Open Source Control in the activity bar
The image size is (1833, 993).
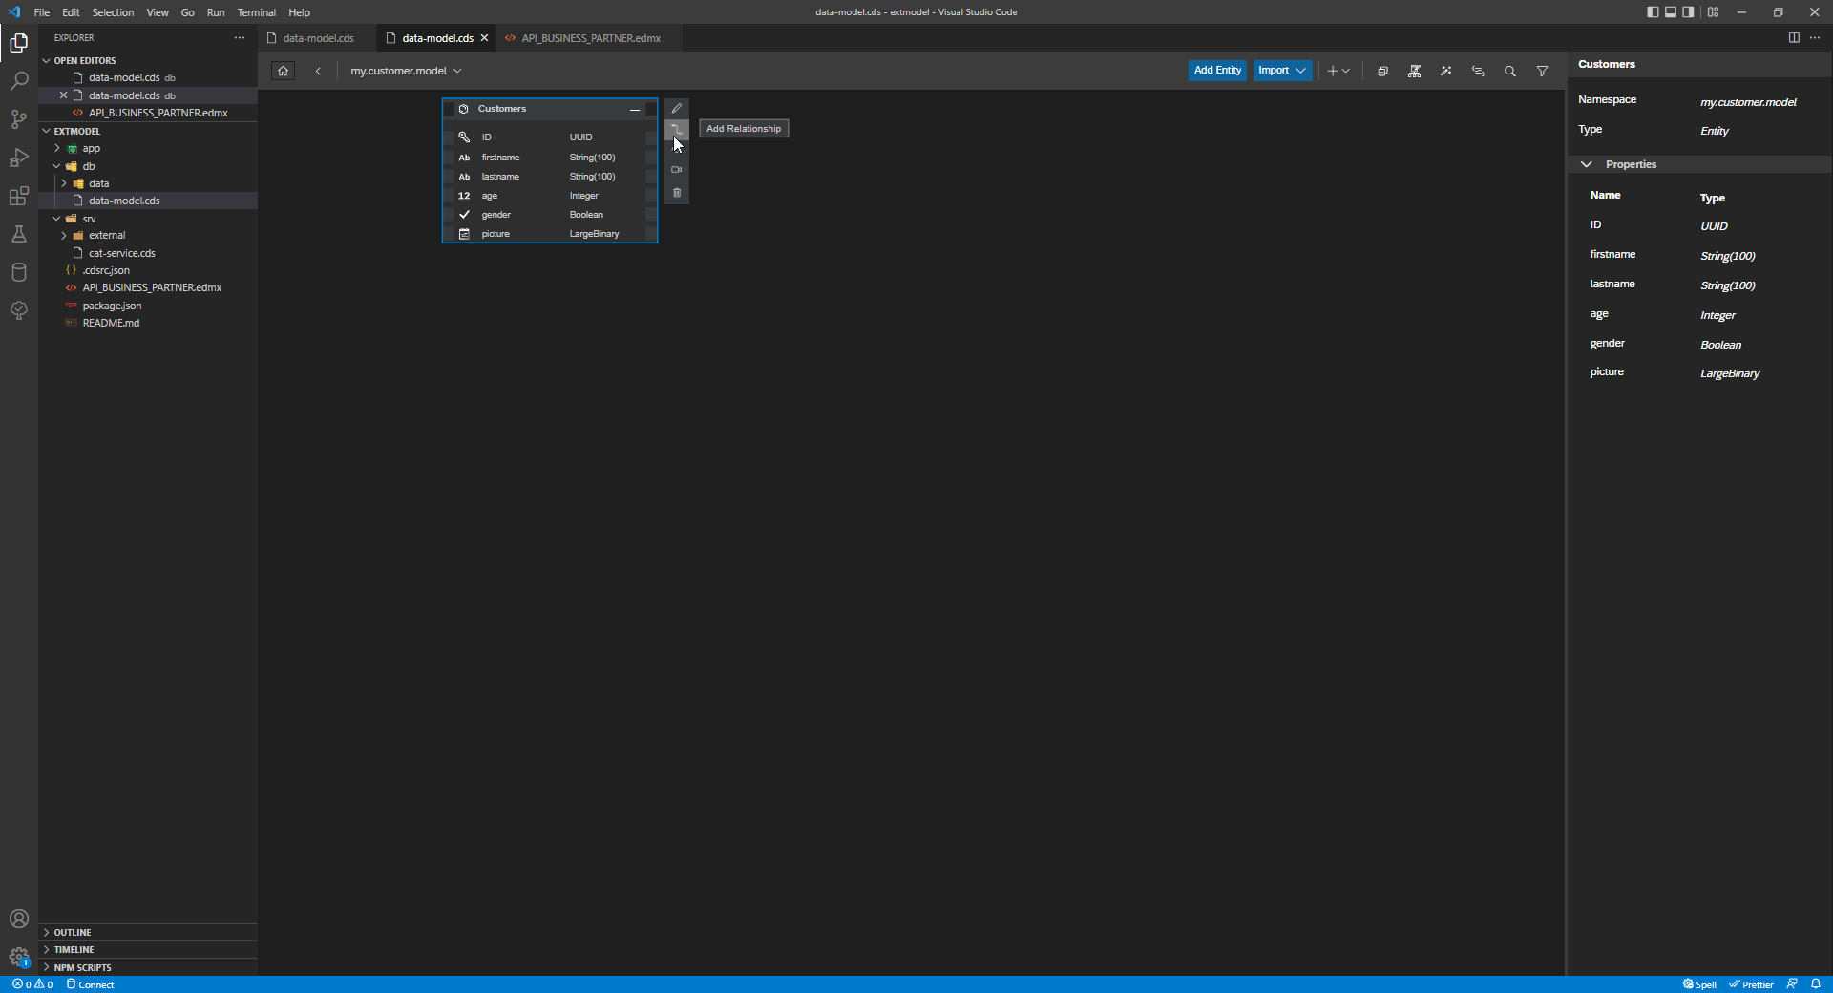click(x=19, y=118)
